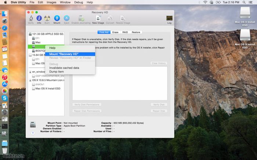Open the Window menu
The image size is (257, 160).
(65, 2)
